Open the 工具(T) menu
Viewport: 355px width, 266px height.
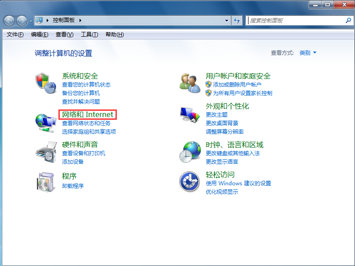click(89, 35)
